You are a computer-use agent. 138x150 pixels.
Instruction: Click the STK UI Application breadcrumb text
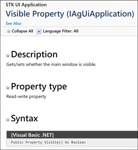(26, 5)
